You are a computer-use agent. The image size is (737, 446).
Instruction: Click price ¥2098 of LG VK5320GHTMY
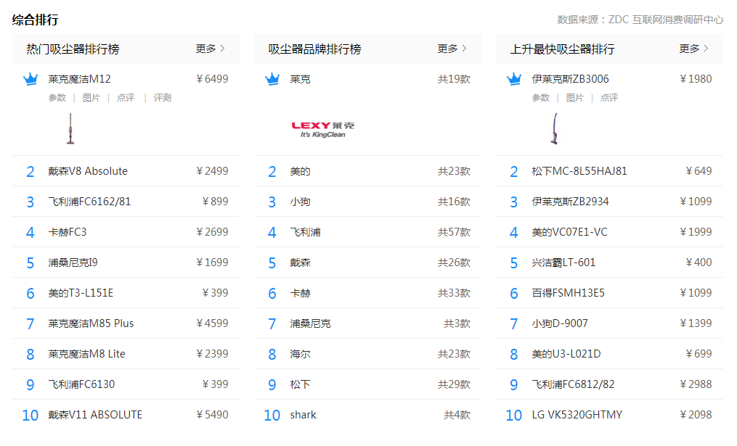pyautogui.click(x=696, y=415)
